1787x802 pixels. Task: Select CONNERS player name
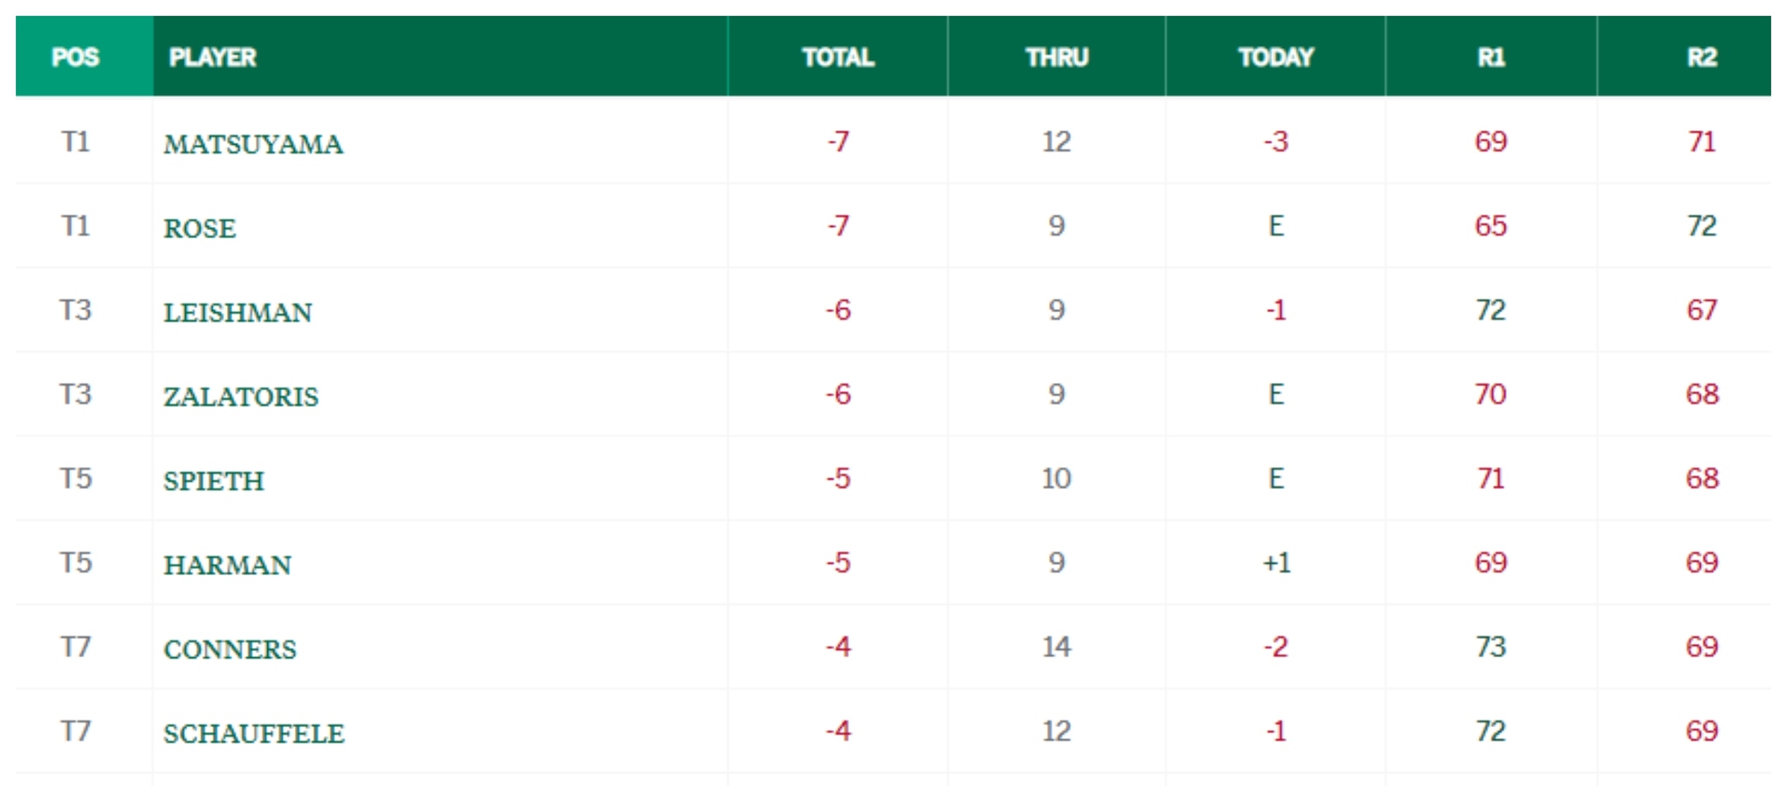[x=230, y=649]
